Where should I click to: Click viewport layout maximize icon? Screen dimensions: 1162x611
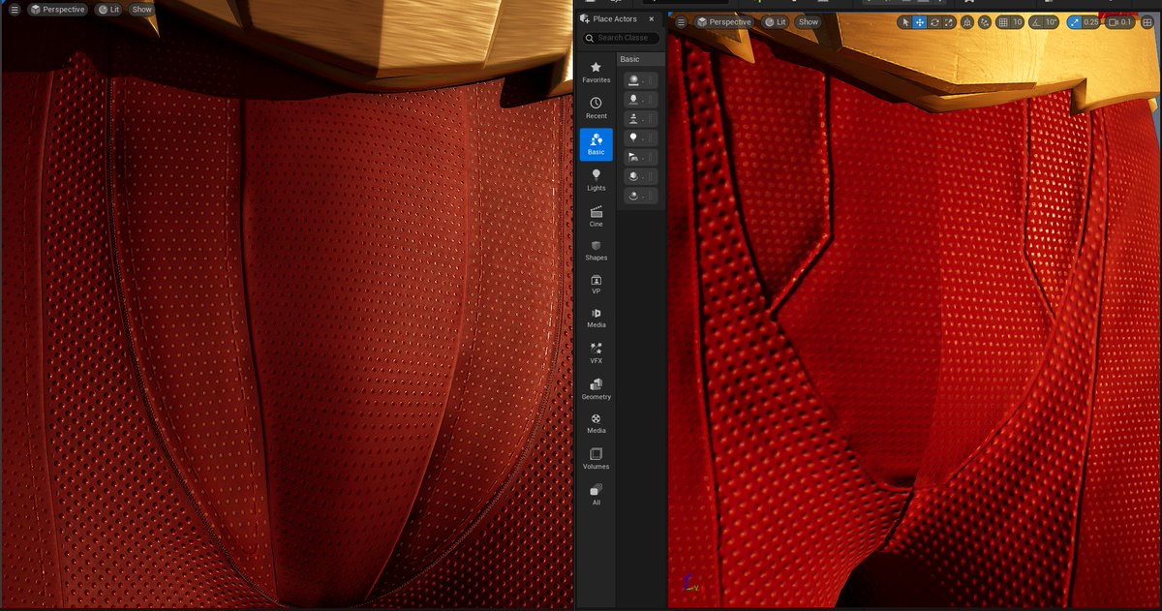(x=1147, y=22)
